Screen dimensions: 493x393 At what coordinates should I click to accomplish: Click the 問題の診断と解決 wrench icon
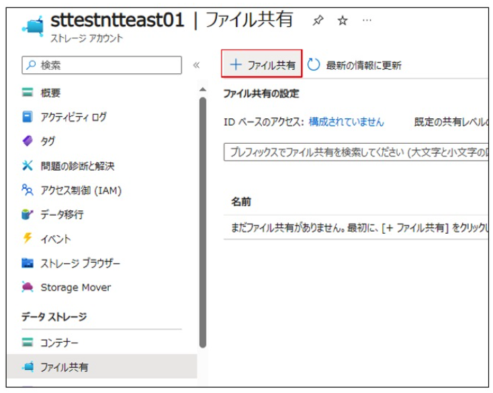28,165
